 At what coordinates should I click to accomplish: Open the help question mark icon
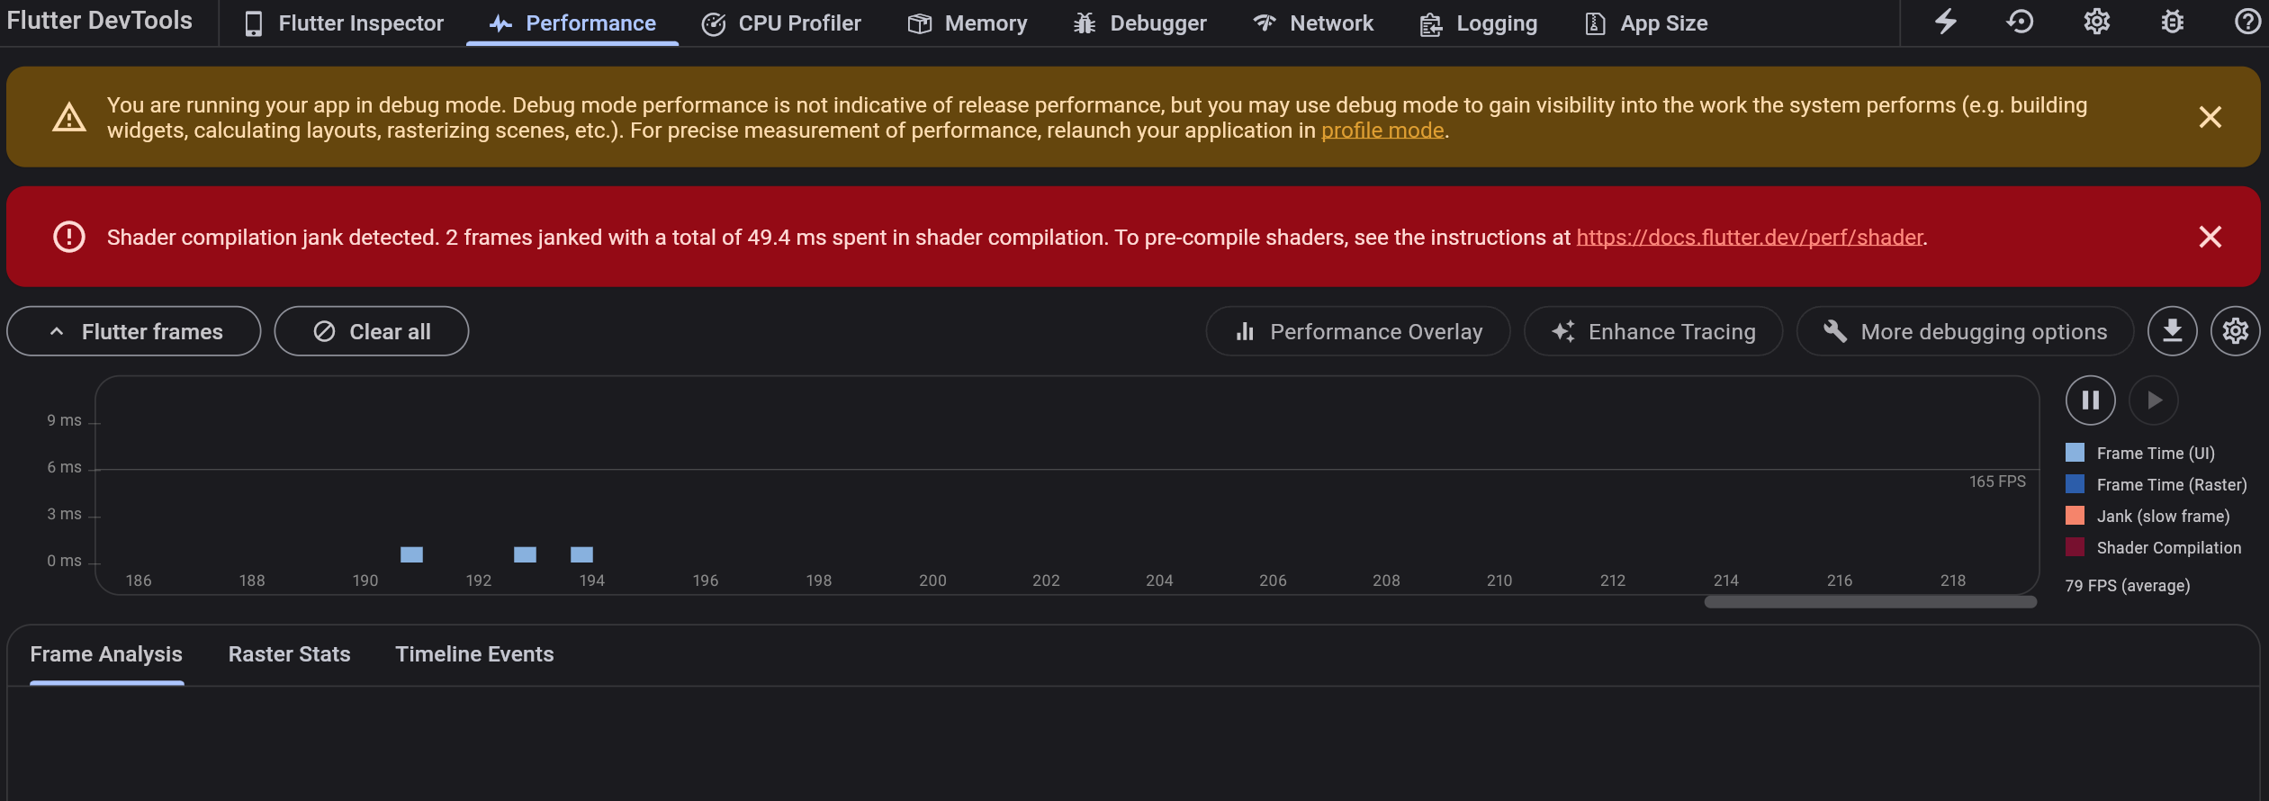click(x=2247, y=22)
